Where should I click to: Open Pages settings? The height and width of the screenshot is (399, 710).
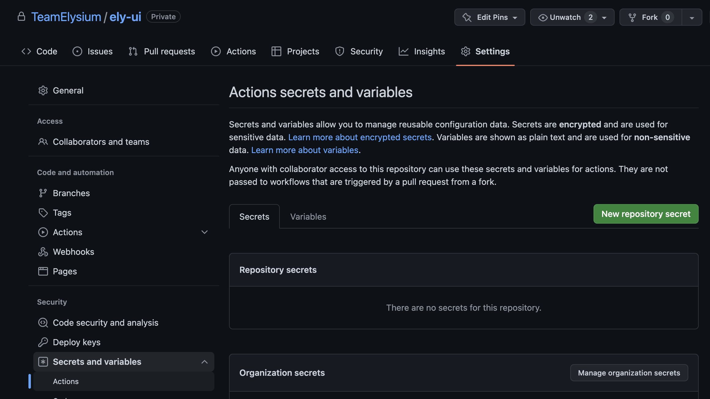tap(124, 271)
